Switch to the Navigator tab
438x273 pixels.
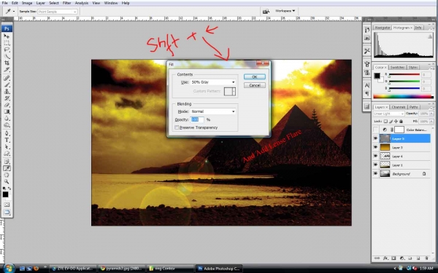point(382,28)
